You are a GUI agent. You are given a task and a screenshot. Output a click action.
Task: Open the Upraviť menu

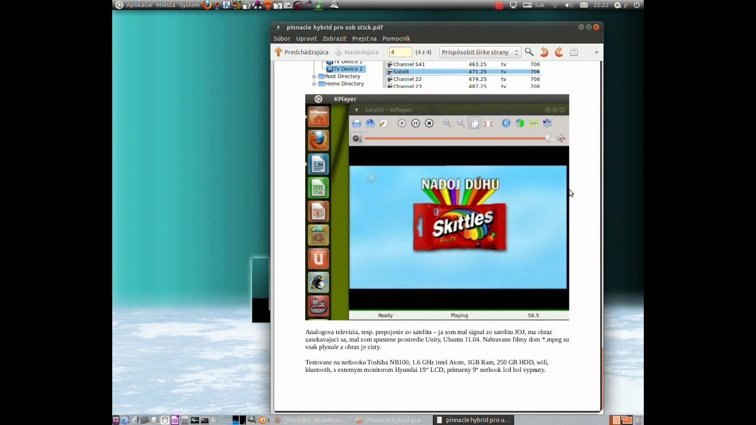point(307,38)
